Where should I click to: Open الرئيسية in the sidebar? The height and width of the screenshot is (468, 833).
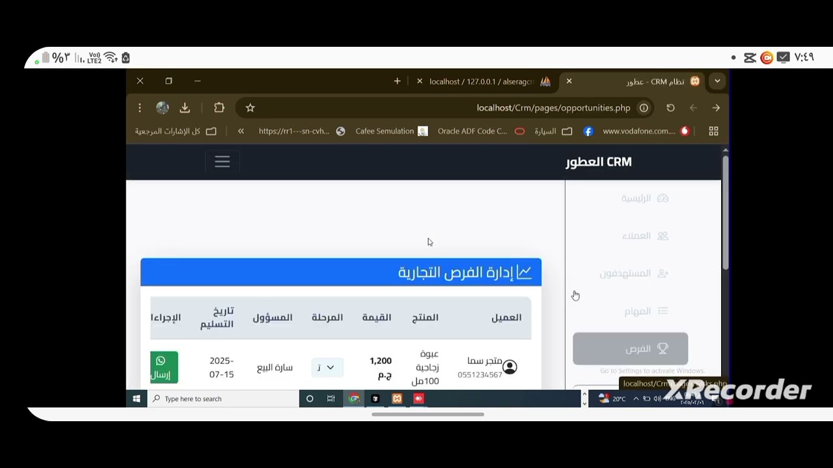644,198
